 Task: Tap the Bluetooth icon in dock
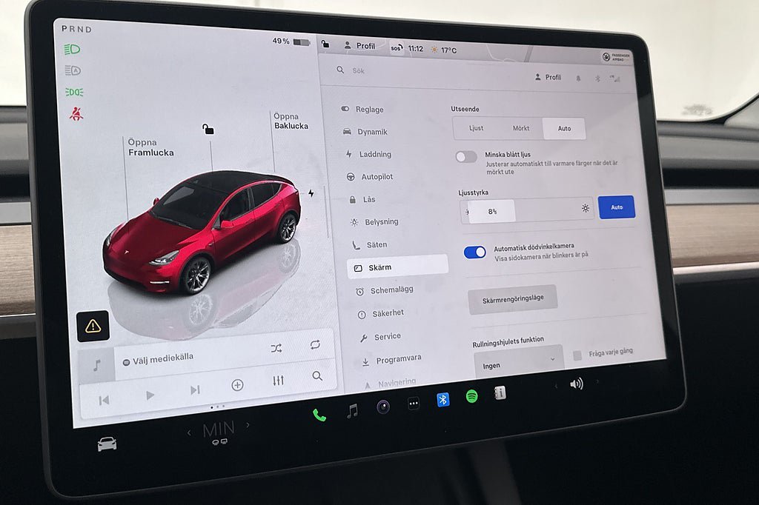pos(443,399)
